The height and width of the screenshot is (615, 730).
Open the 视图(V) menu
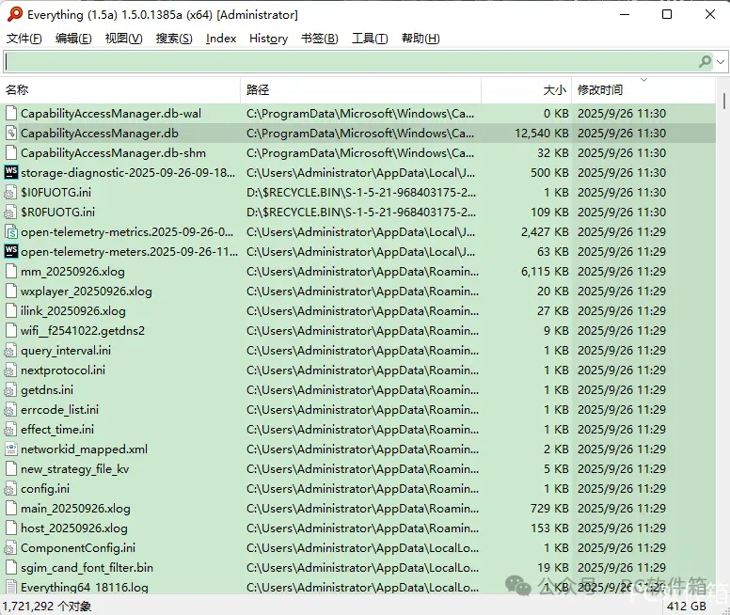tap(123, 39)
